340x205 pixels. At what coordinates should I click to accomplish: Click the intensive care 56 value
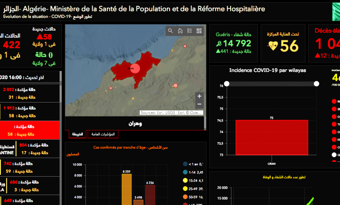(x=289, y=46)
